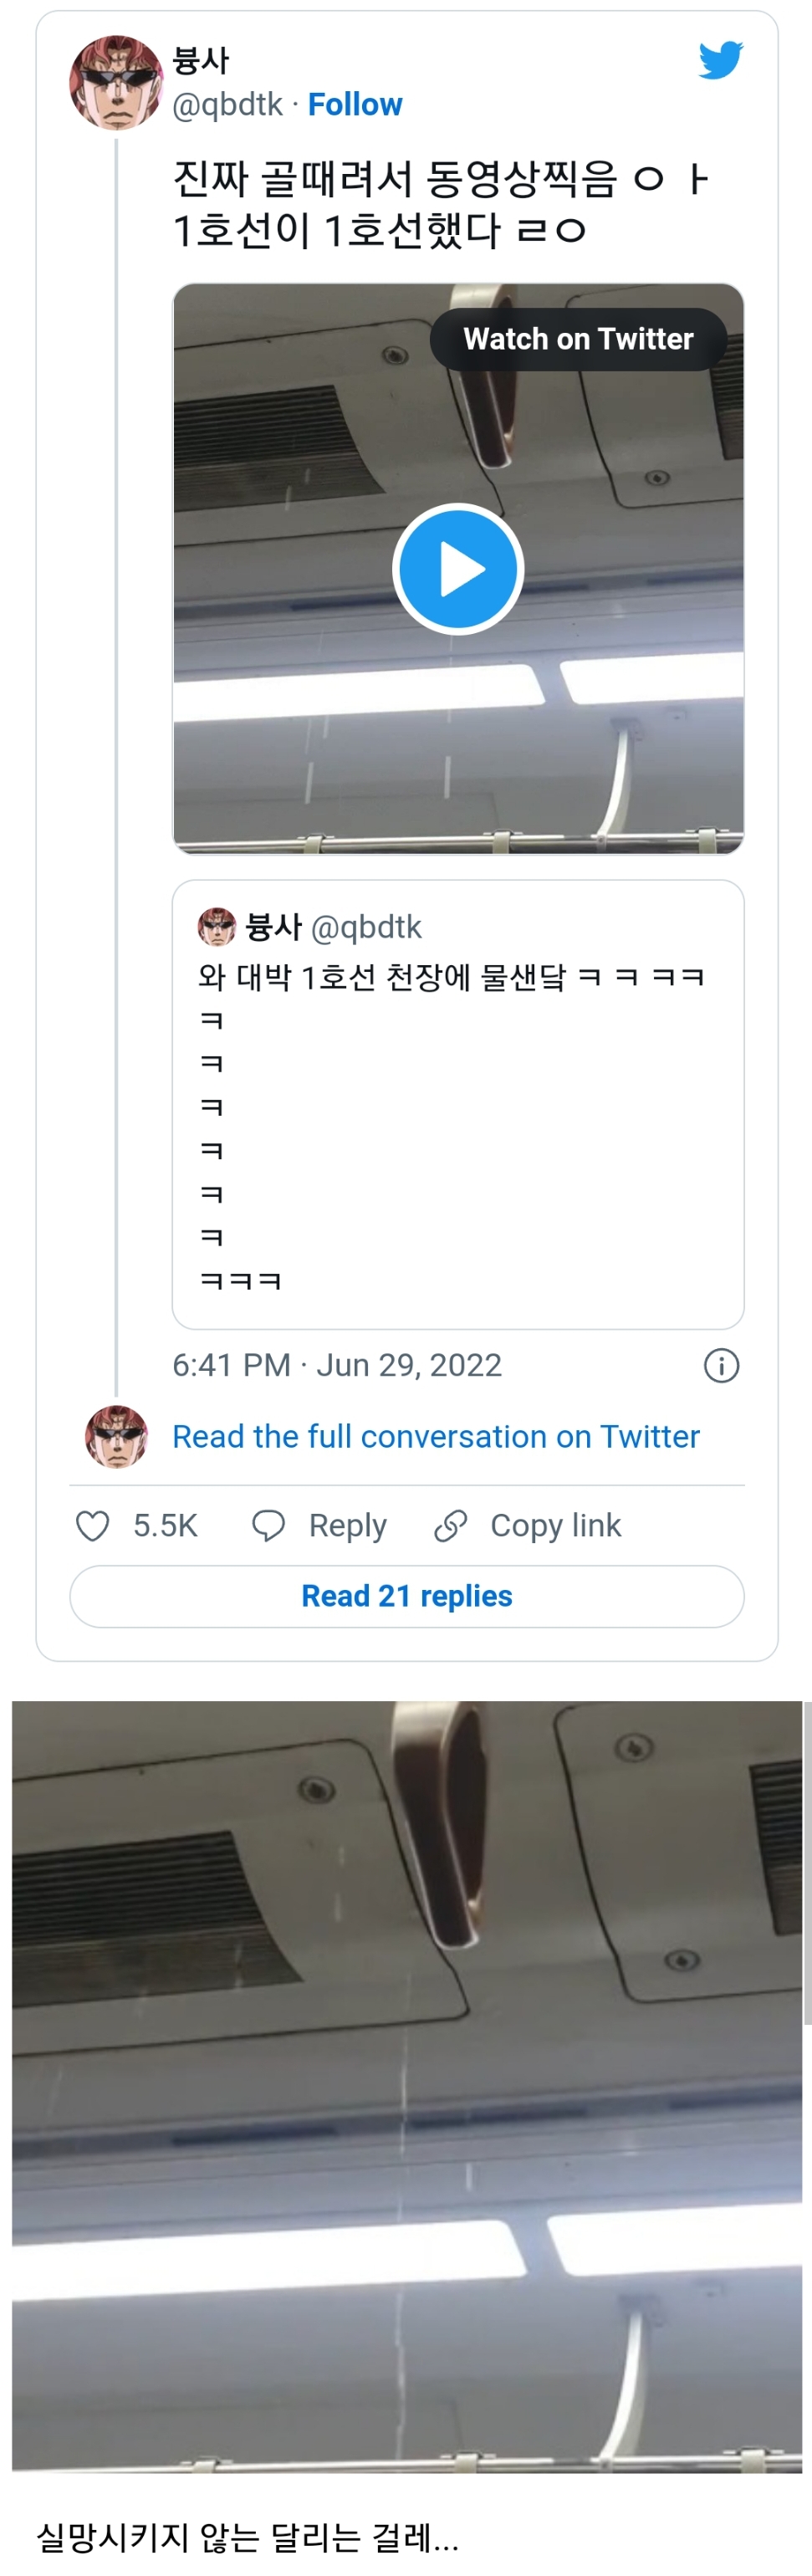Image resolution: width=812 pixels, height=2576 pixels.
Task: Click the Copy link text label
Action: click(x=555, y=1526)
